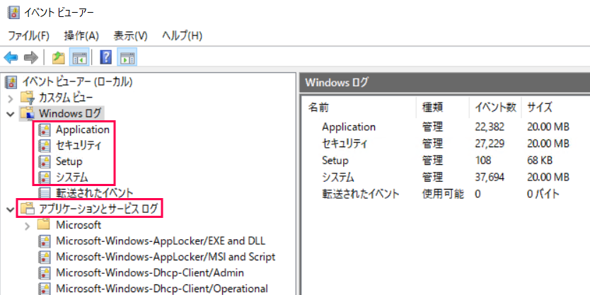Viewport: 590px width, 295px height.
Task: Open the 操作(A) menu
Action: 81,36
